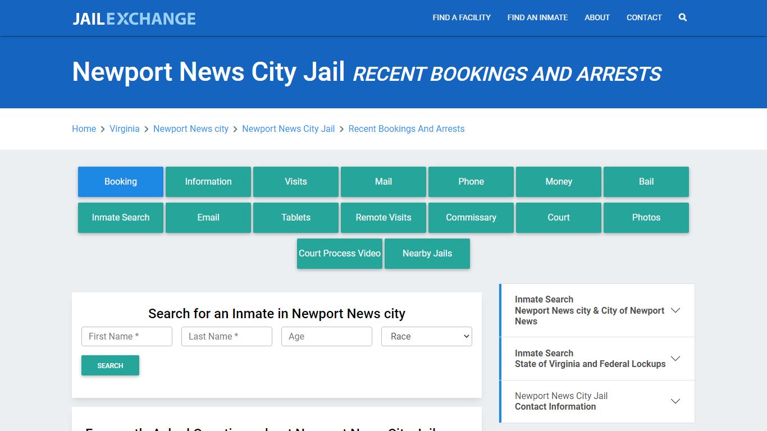This screenshot has height=431, width=767.
Task: Open the search magnifier icon in header
Action: [682, 17]
